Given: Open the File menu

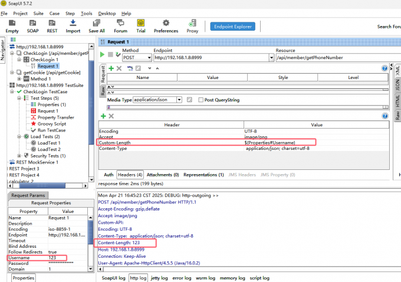Looking at the screenshot, I should click(x=4, y=14).
